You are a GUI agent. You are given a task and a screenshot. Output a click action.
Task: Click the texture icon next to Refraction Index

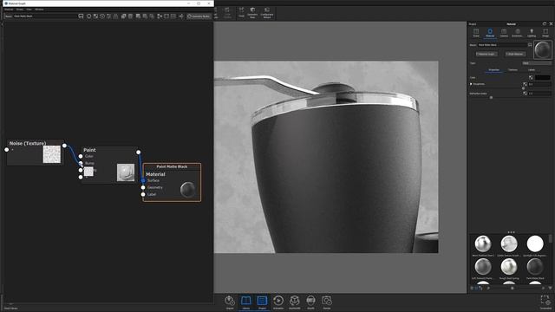point(525,94)
